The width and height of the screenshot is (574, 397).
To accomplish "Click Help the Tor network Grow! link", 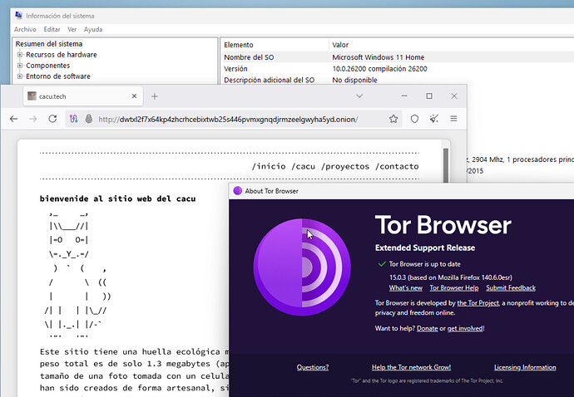I will (x=412, y=367).
